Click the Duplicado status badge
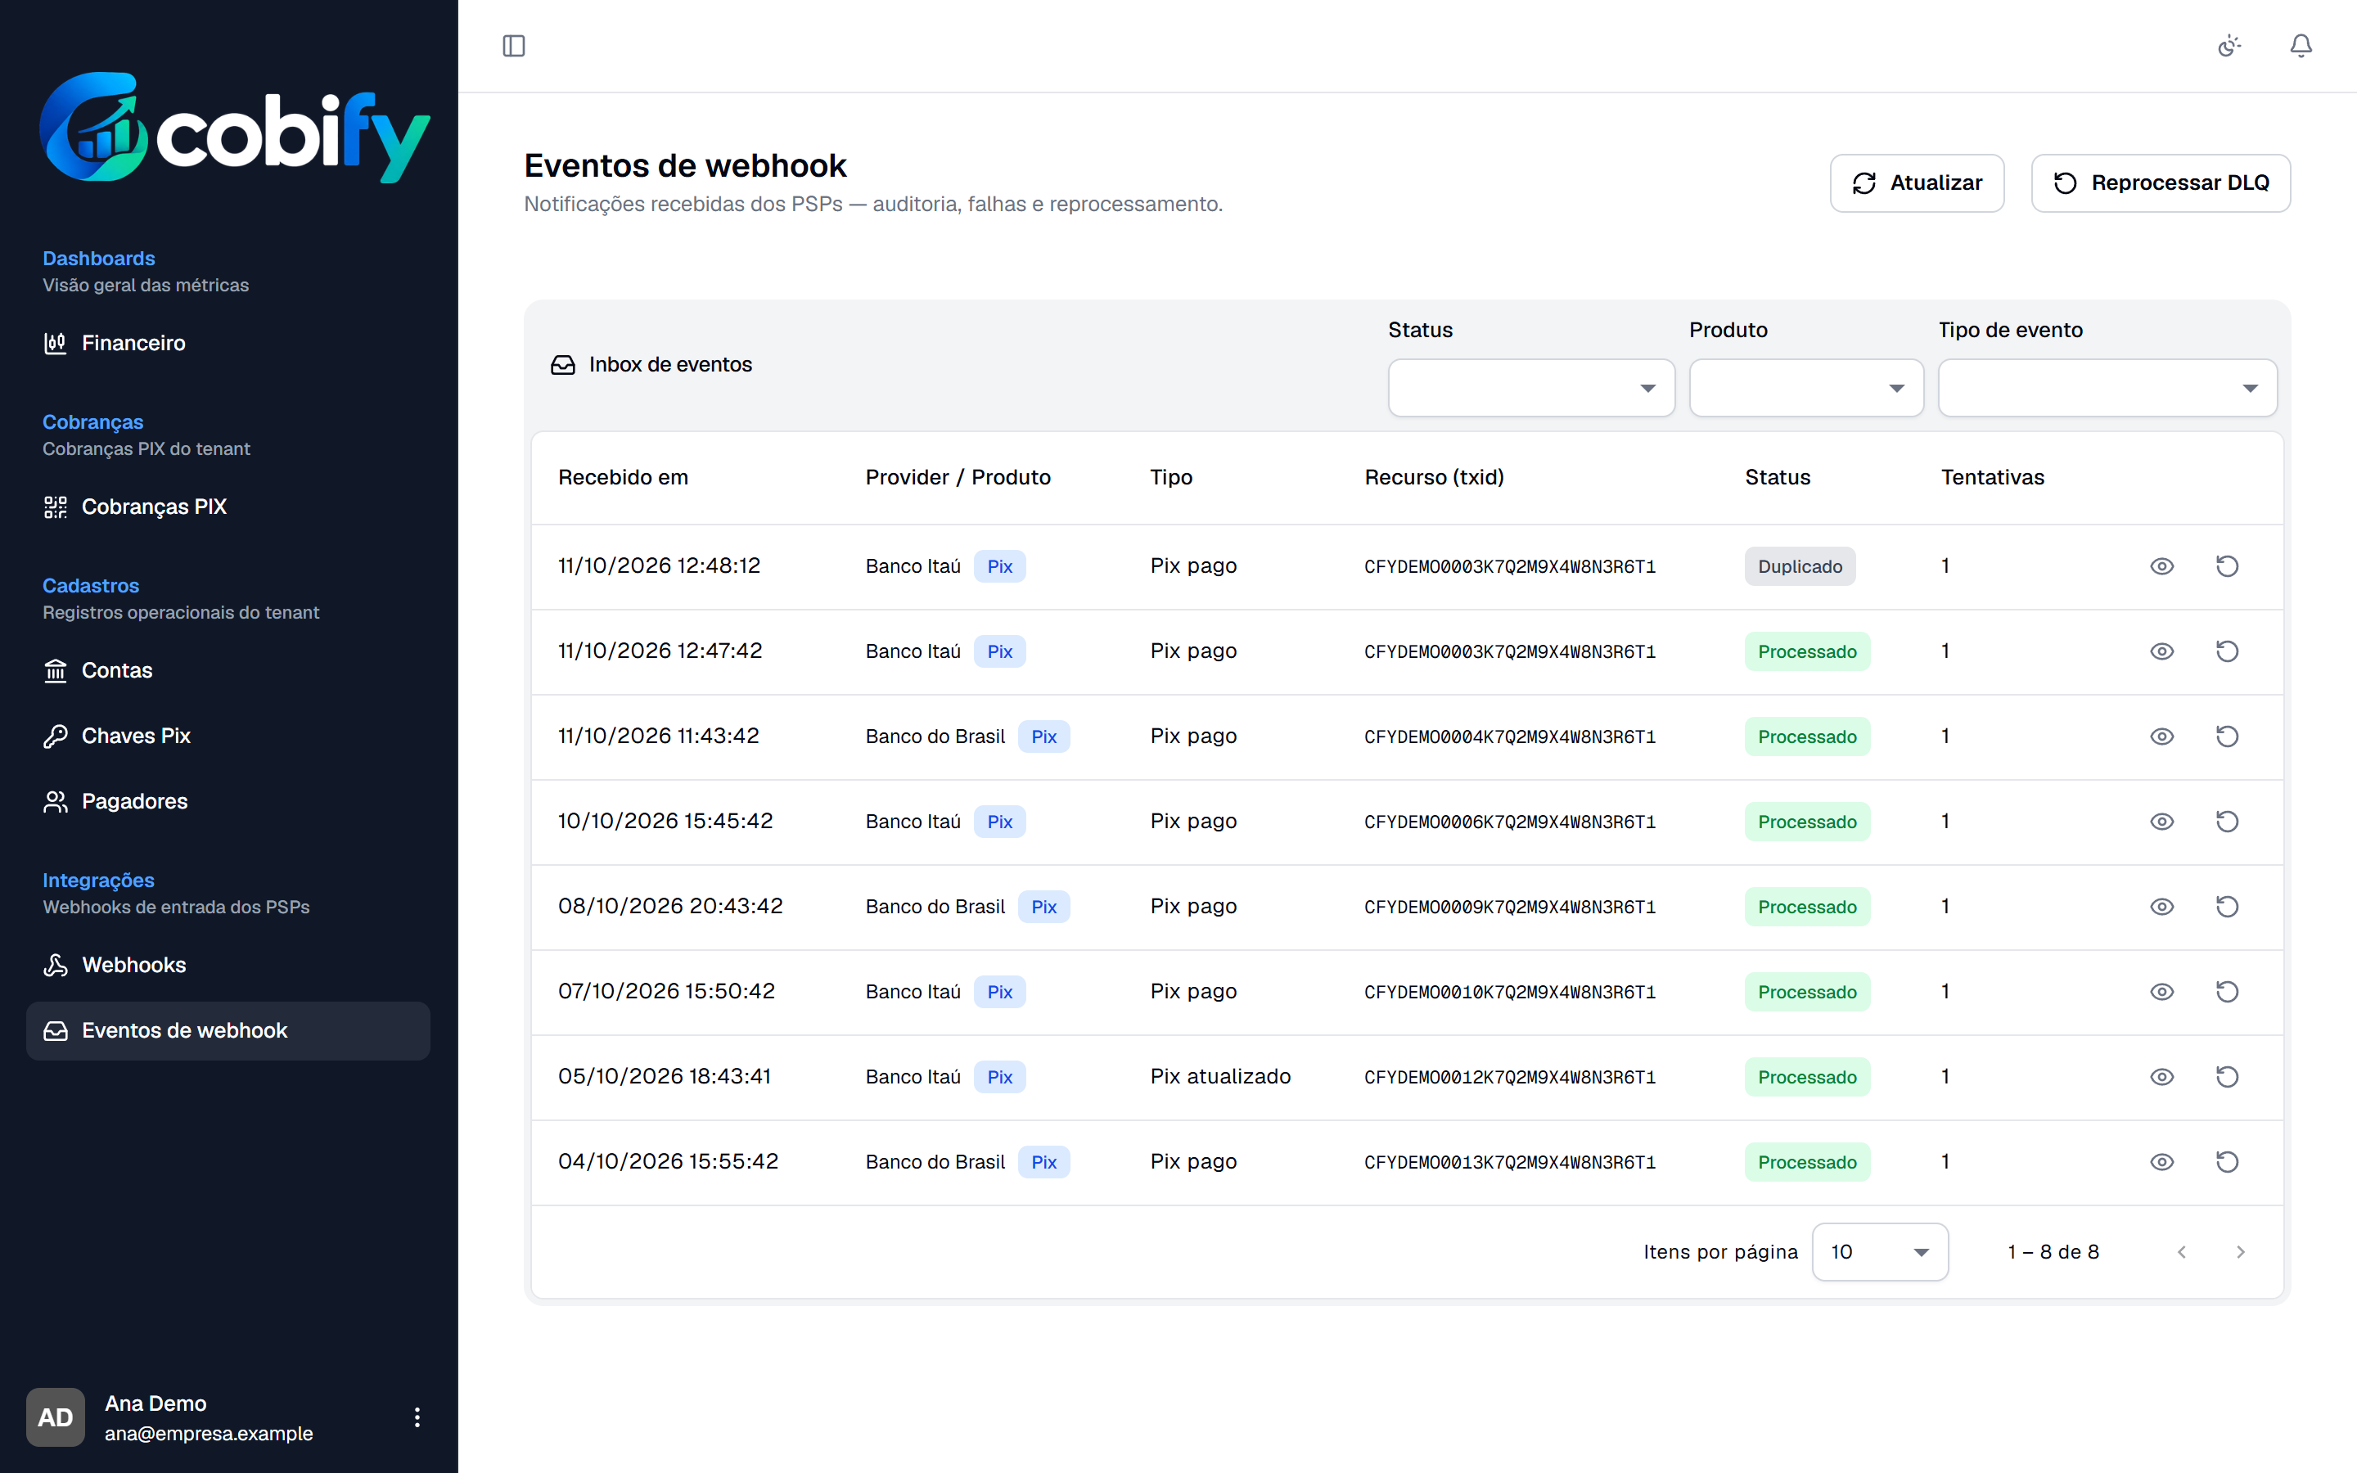This screenshot has height=1473, width=2357. pos(1800,566)
